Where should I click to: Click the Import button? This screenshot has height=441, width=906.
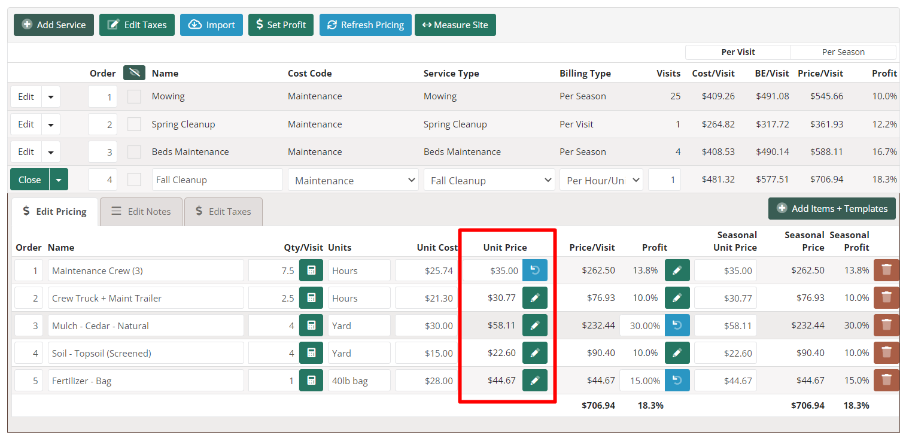coord(211,25)
